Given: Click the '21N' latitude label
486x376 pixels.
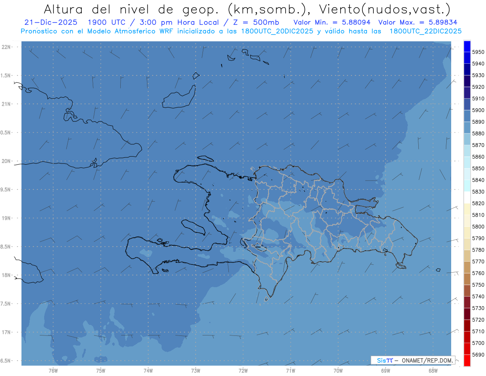Looking at the screenshot, I should [x=7, y=104].
